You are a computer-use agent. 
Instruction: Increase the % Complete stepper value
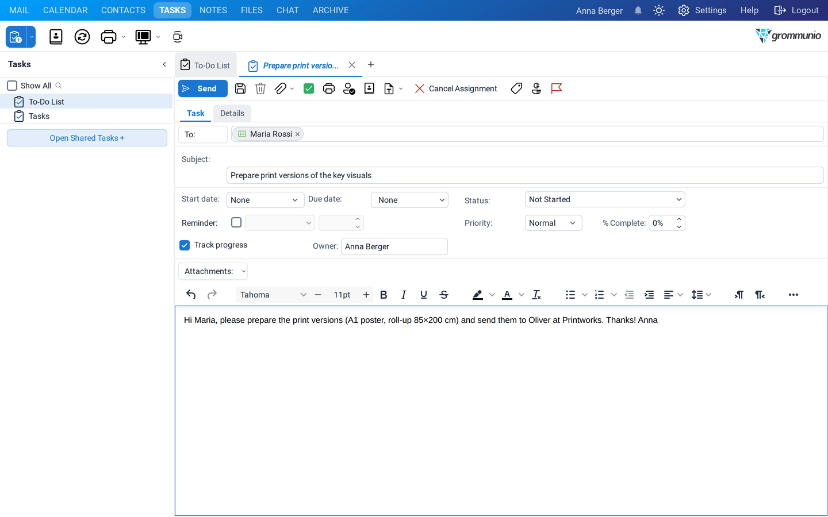(679, 219)
